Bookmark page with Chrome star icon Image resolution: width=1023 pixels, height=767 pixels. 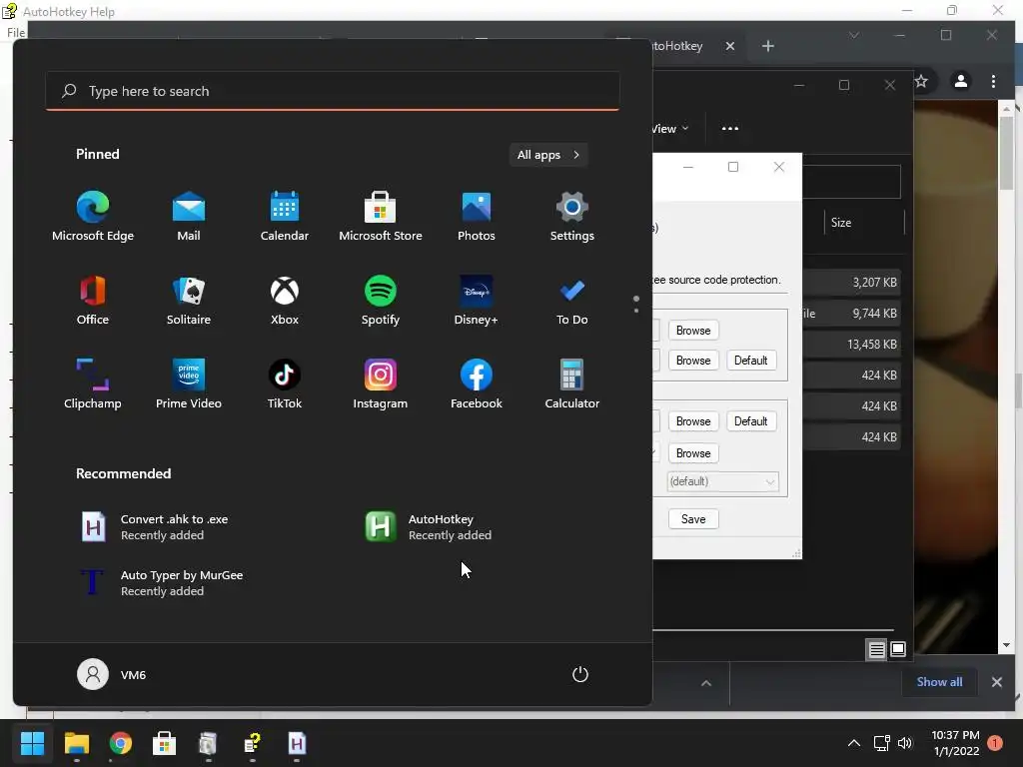click(x=921, y=82)
